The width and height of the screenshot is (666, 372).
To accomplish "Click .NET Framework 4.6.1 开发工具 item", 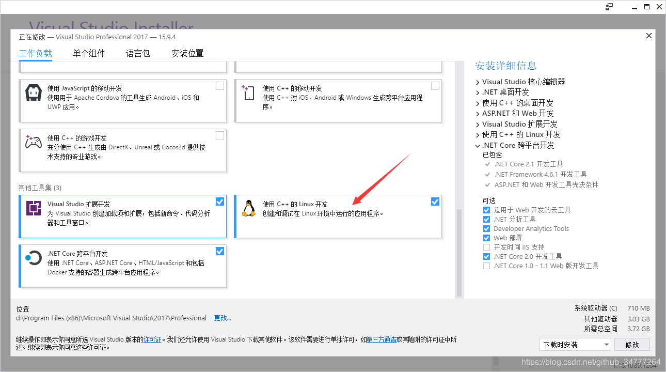I will click(x=541, y=175).
